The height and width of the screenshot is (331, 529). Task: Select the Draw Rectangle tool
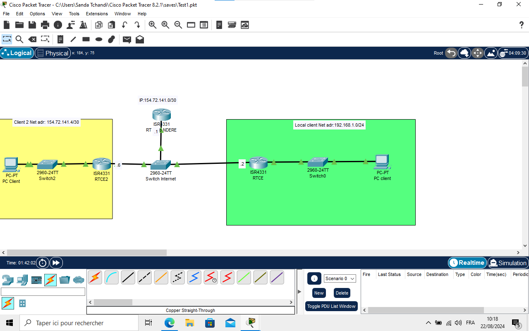86,39
